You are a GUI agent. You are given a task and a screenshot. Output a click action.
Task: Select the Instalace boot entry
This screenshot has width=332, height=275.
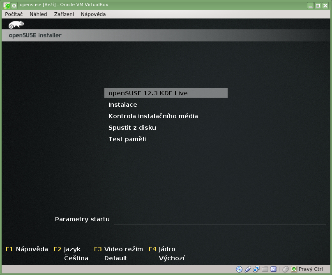pos(122,105)
